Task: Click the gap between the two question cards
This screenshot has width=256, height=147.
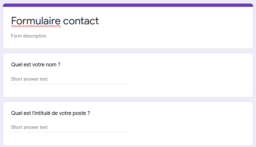Action: pos(128,99)
